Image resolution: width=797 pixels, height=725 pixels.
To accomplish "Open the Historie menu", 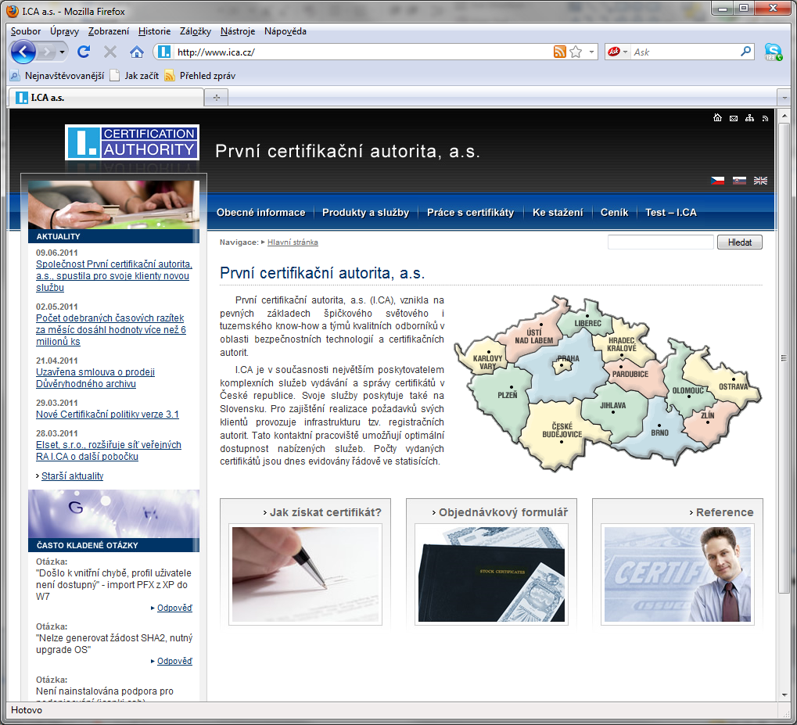I will pyautogui.click(x=155, y=31).
